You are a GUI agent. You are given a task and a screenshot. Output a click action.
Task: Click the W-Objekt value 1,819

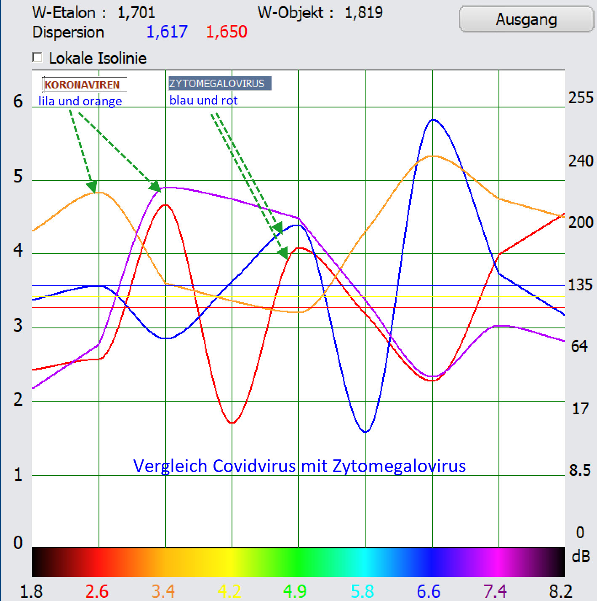[x=363, y=13]
